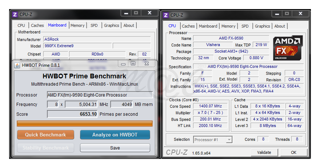The width and height of the screenshot is (320, 168).
Task: Click the Socket AM3+ (942) package value
Action: pos(231,51)
